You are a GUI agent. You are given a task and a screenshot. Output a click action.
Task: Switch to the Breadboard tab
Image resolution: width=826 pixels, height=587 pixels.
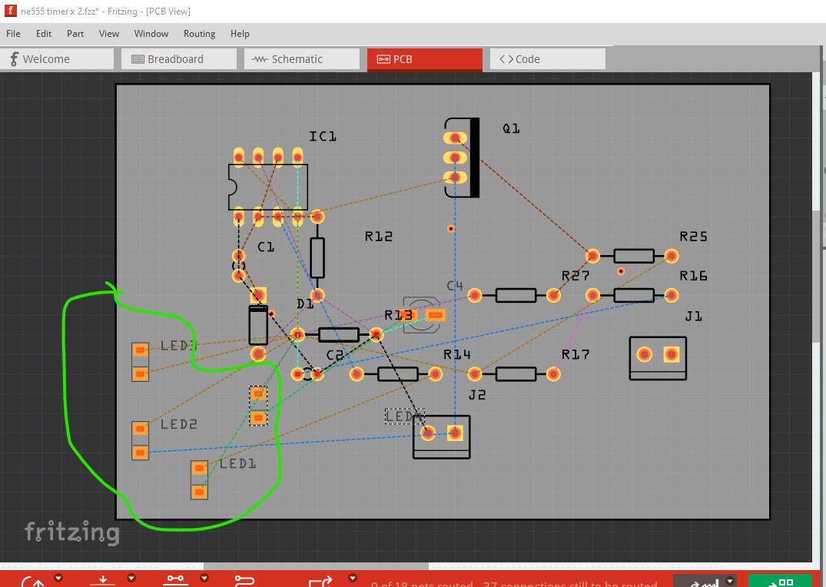pos(176,59)
